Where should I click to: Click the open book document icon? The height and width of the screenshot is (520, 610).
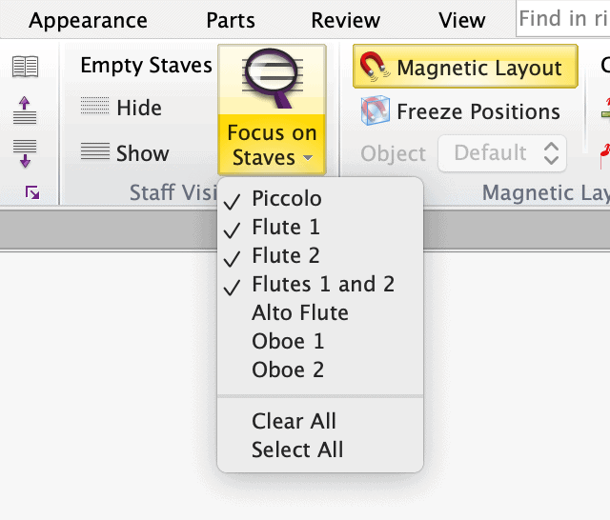tap(26, 67)
